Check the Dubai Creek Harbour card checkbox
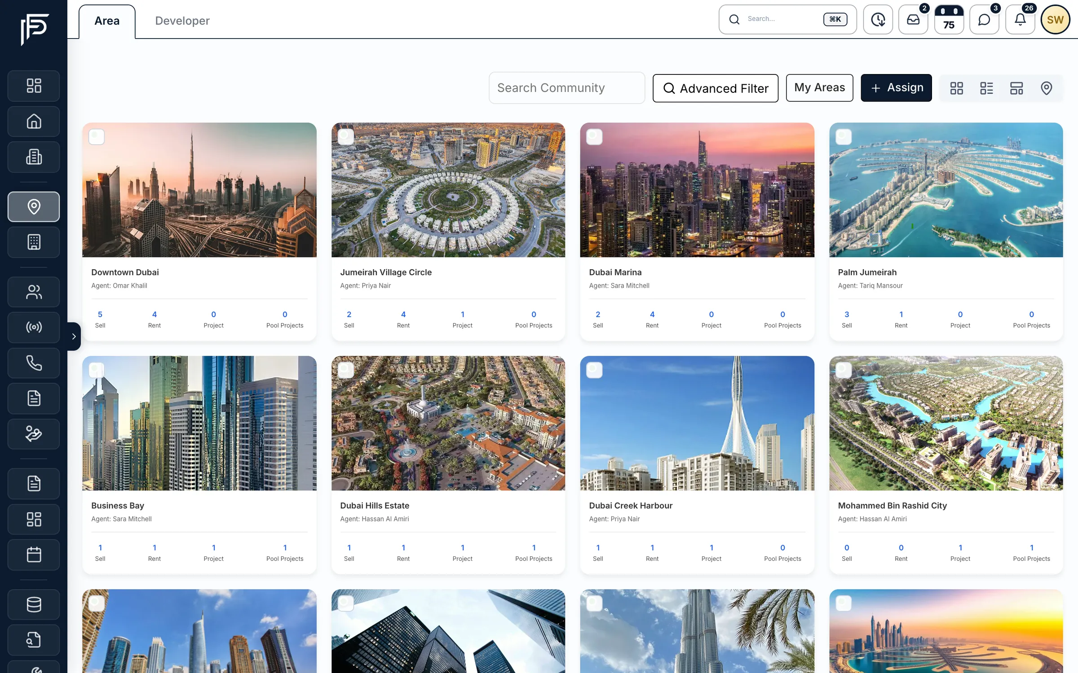Viewport: 1078px width, 673px height. pyautogui.click(x=594, y=370)
